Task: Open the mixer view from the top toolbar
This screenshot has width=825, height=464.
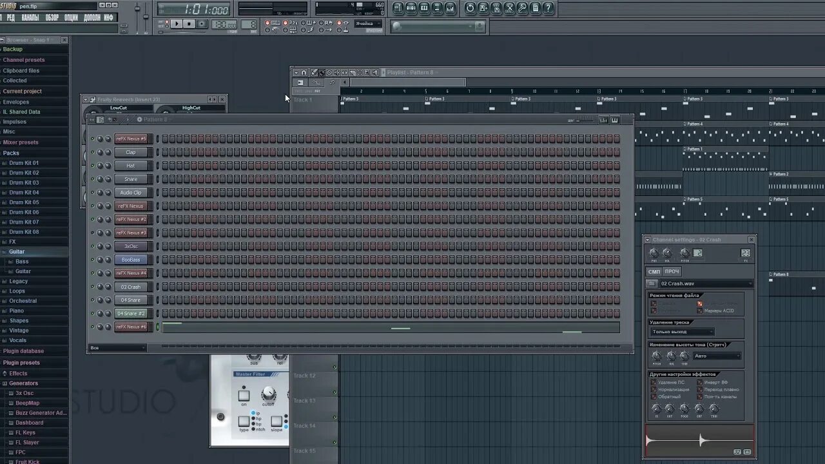Action: point(450,8)
